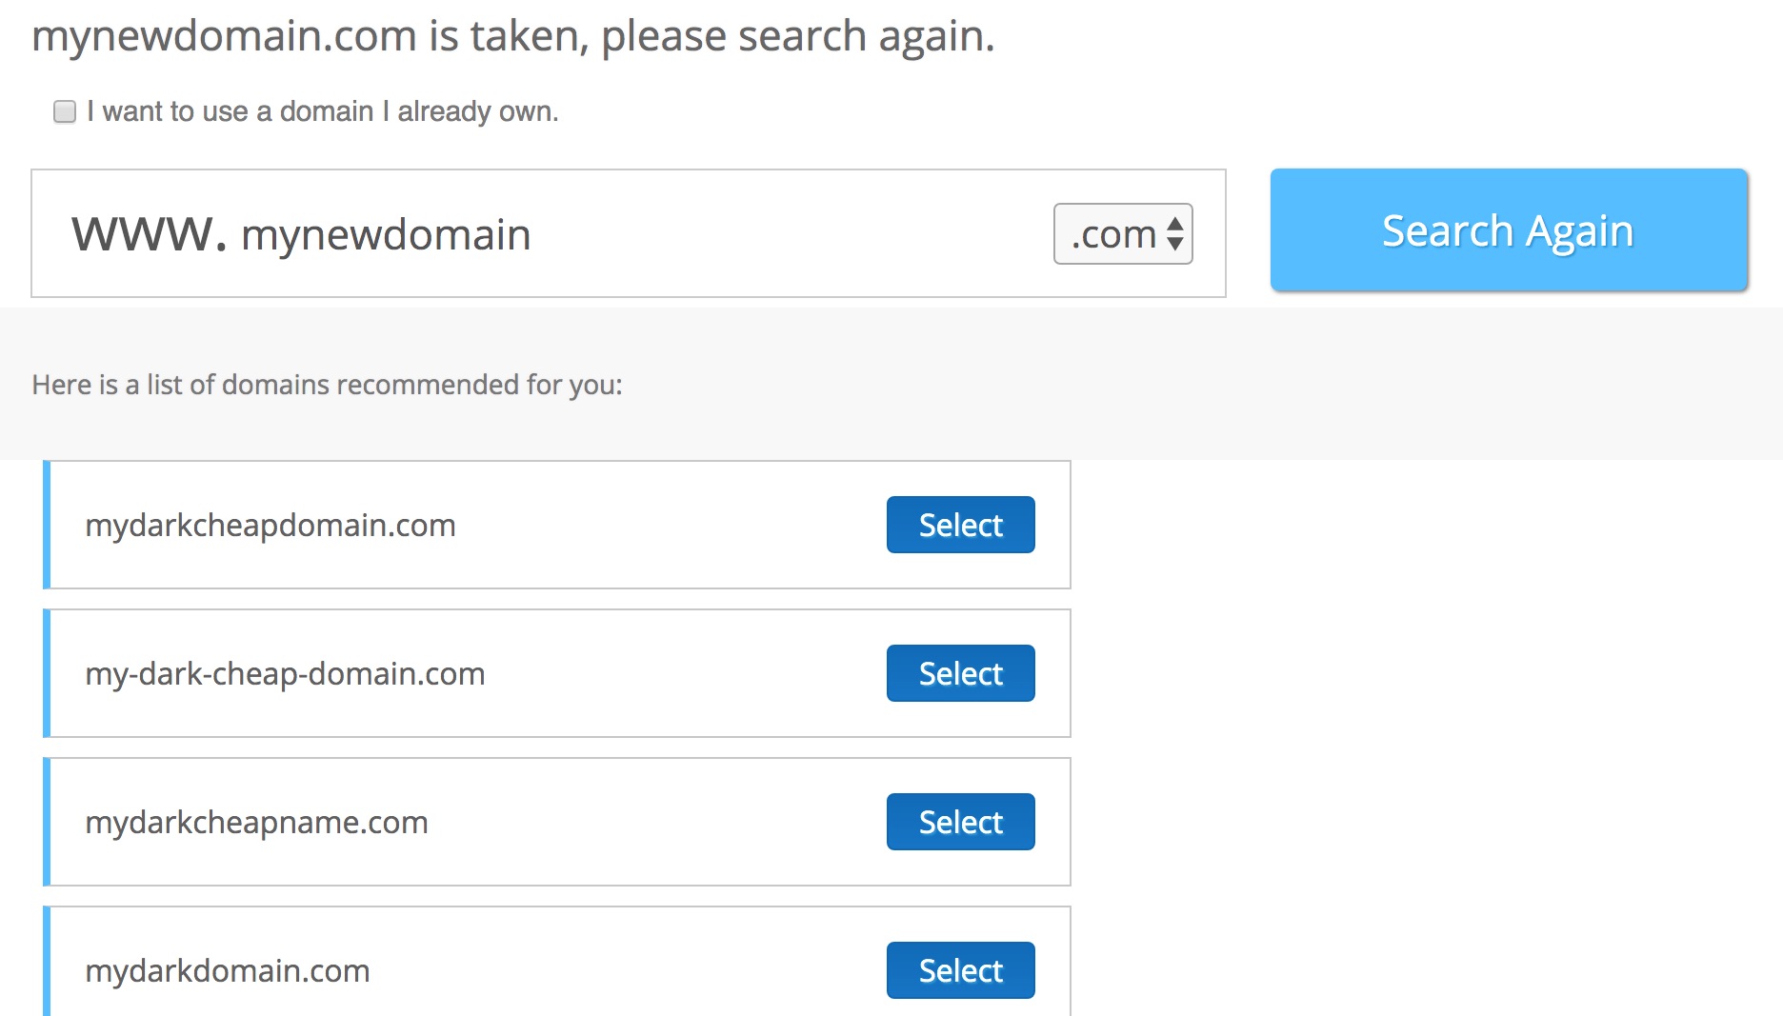
Task: Open the .com domain extension dropdown
Action: (x=1122, y=233)
